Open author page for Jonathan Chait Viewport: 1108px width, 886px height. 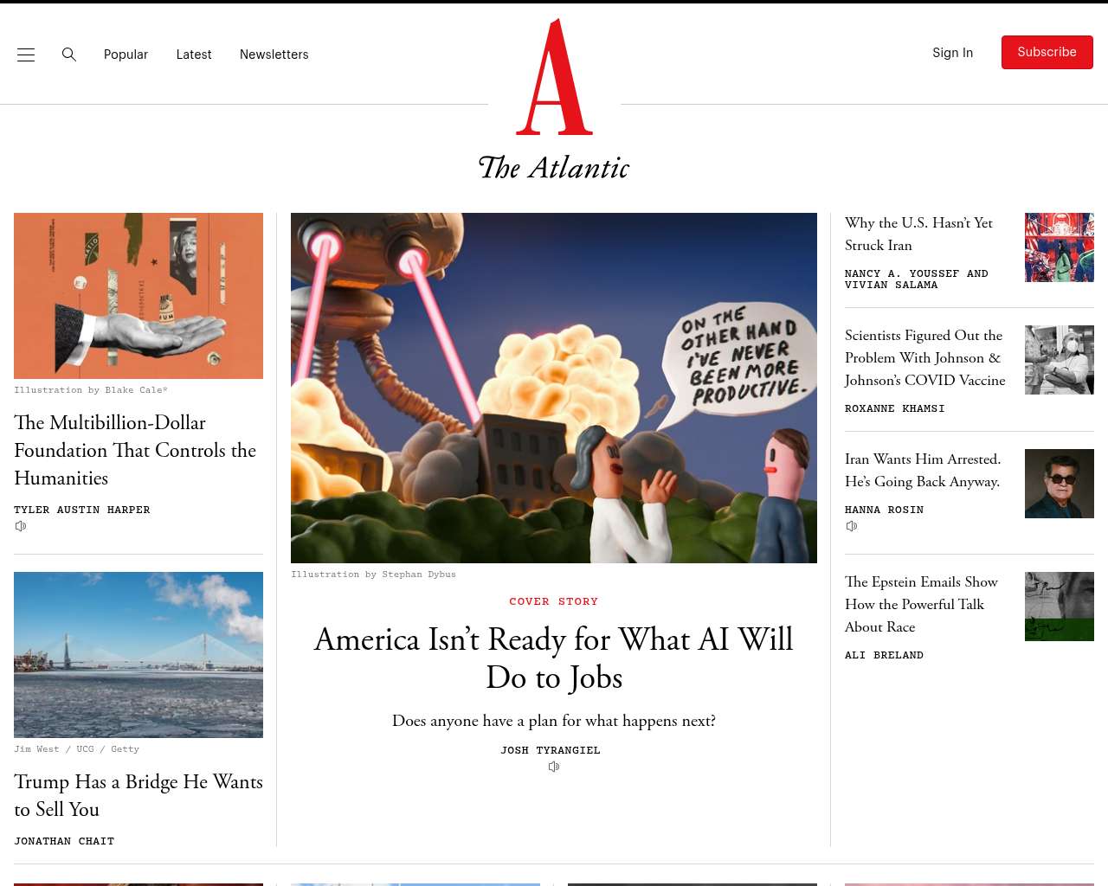[64, 841]
